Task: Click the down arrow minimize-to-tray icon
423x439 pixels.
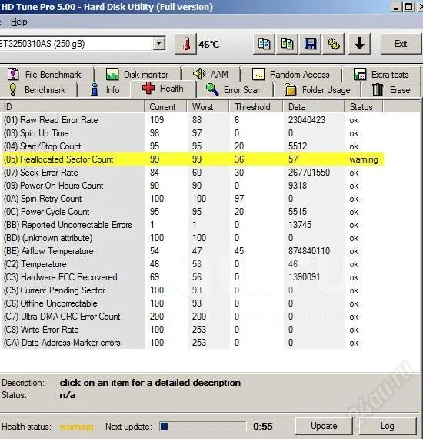Action: (359, 44)
